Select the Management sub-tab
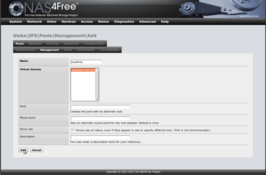The height and width of the screenshot is (175, 266). pos(49,50)
